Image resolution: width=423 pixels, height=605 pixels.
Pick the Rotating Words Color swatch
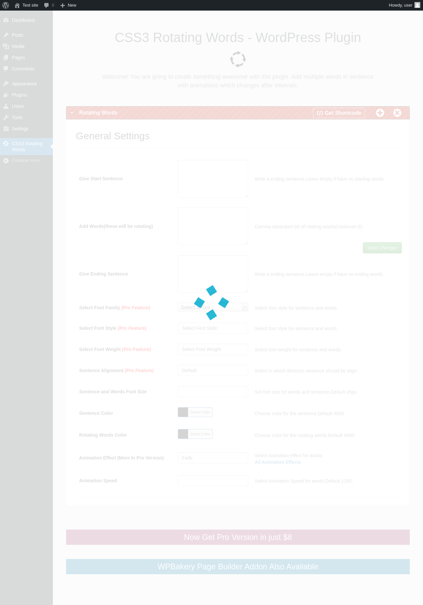pos(183,434)
